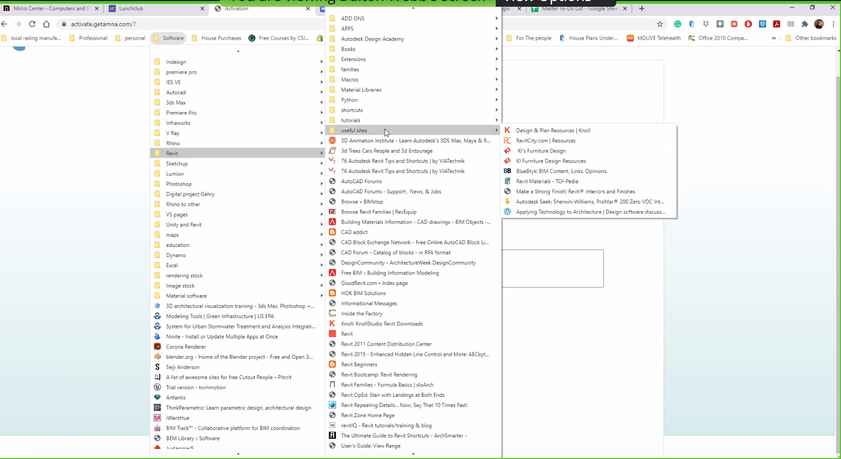
Task: Open GoodRevit.com Index page bookmark
Action: point(413,283)
